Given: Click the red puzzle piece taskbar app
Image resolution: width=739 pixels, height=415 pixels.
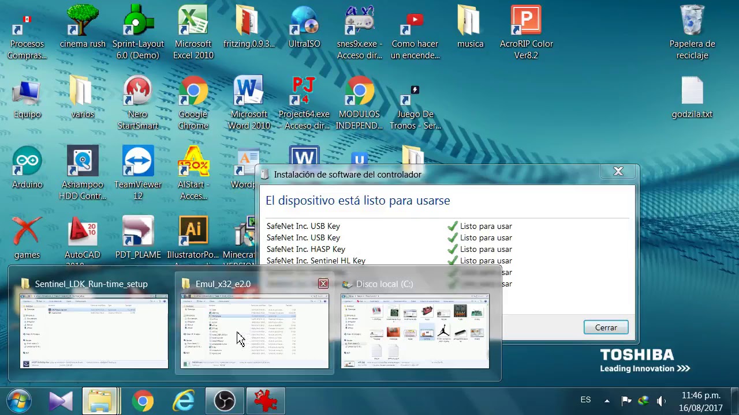Looking at the screenshot, I should pyautogui.click(x=266, y=401).
